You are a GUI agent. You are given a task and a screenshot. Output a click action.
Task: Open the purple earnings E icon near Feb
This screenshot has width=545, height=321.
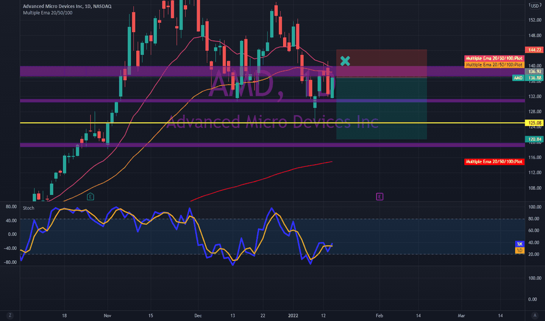click(379, 197)
